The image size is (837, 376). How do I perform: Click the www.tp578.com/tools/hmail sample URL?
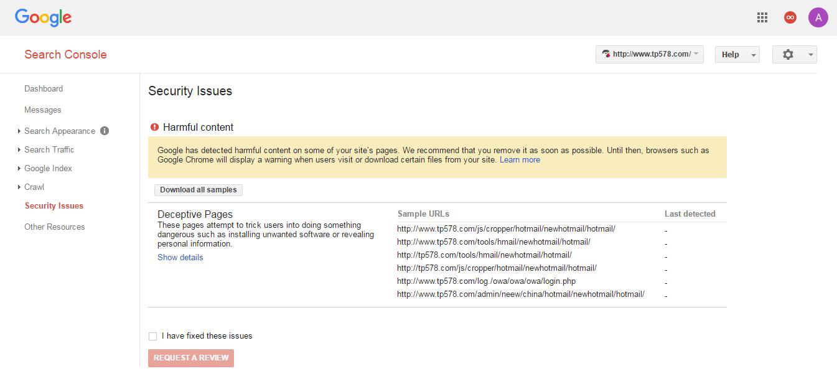click(x=493, y=242)
